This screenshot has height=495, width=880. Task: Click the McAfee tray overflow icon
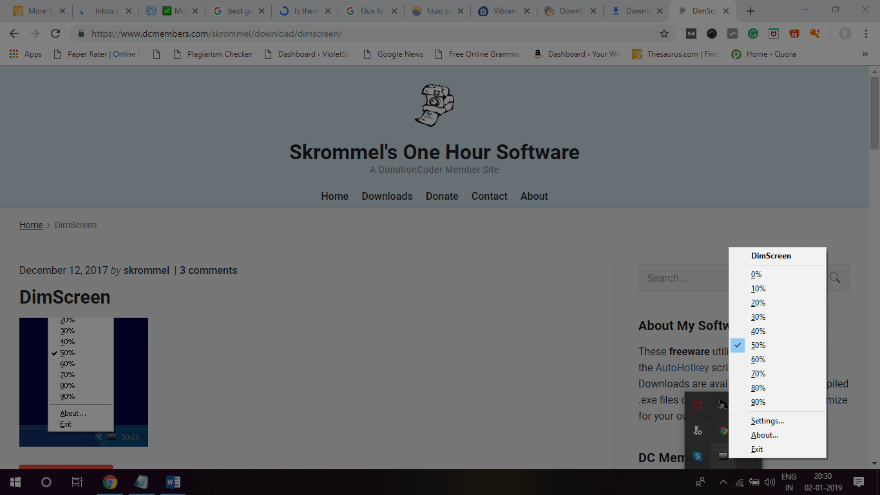point(697,405)
